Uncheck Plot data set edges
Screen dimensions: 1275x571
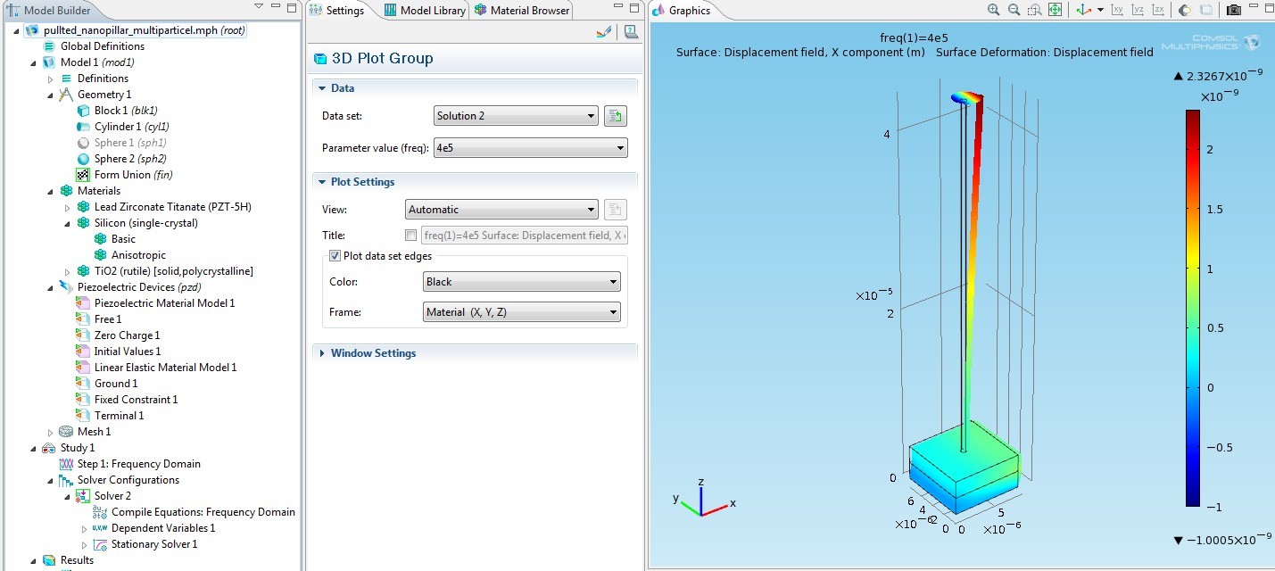335,256
